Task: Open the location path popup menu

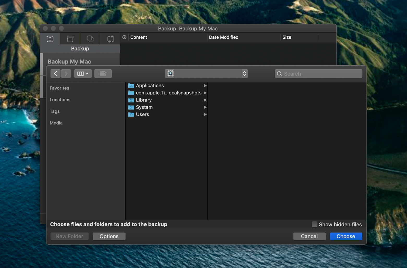Action: [206, 74]
